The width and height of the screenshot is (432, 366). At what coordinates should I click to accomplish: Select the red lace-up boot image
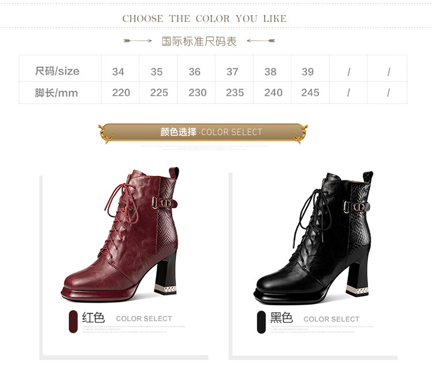(x=120, y=234)
